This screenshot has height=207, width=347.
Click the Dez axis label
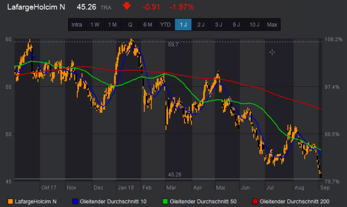(98, 188)
